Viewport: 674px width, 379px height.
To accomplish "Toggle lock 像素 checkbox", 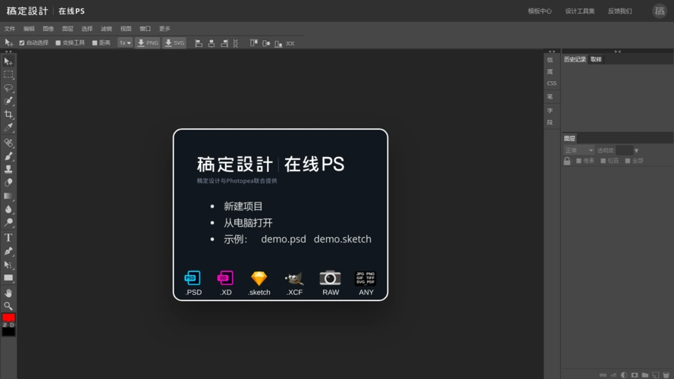I will [x=578, y=161].
